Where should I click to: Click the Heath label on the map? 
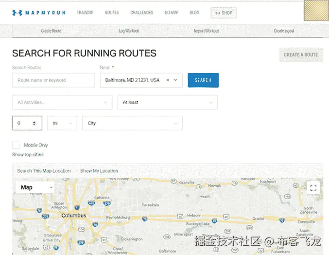click(205, 197)
